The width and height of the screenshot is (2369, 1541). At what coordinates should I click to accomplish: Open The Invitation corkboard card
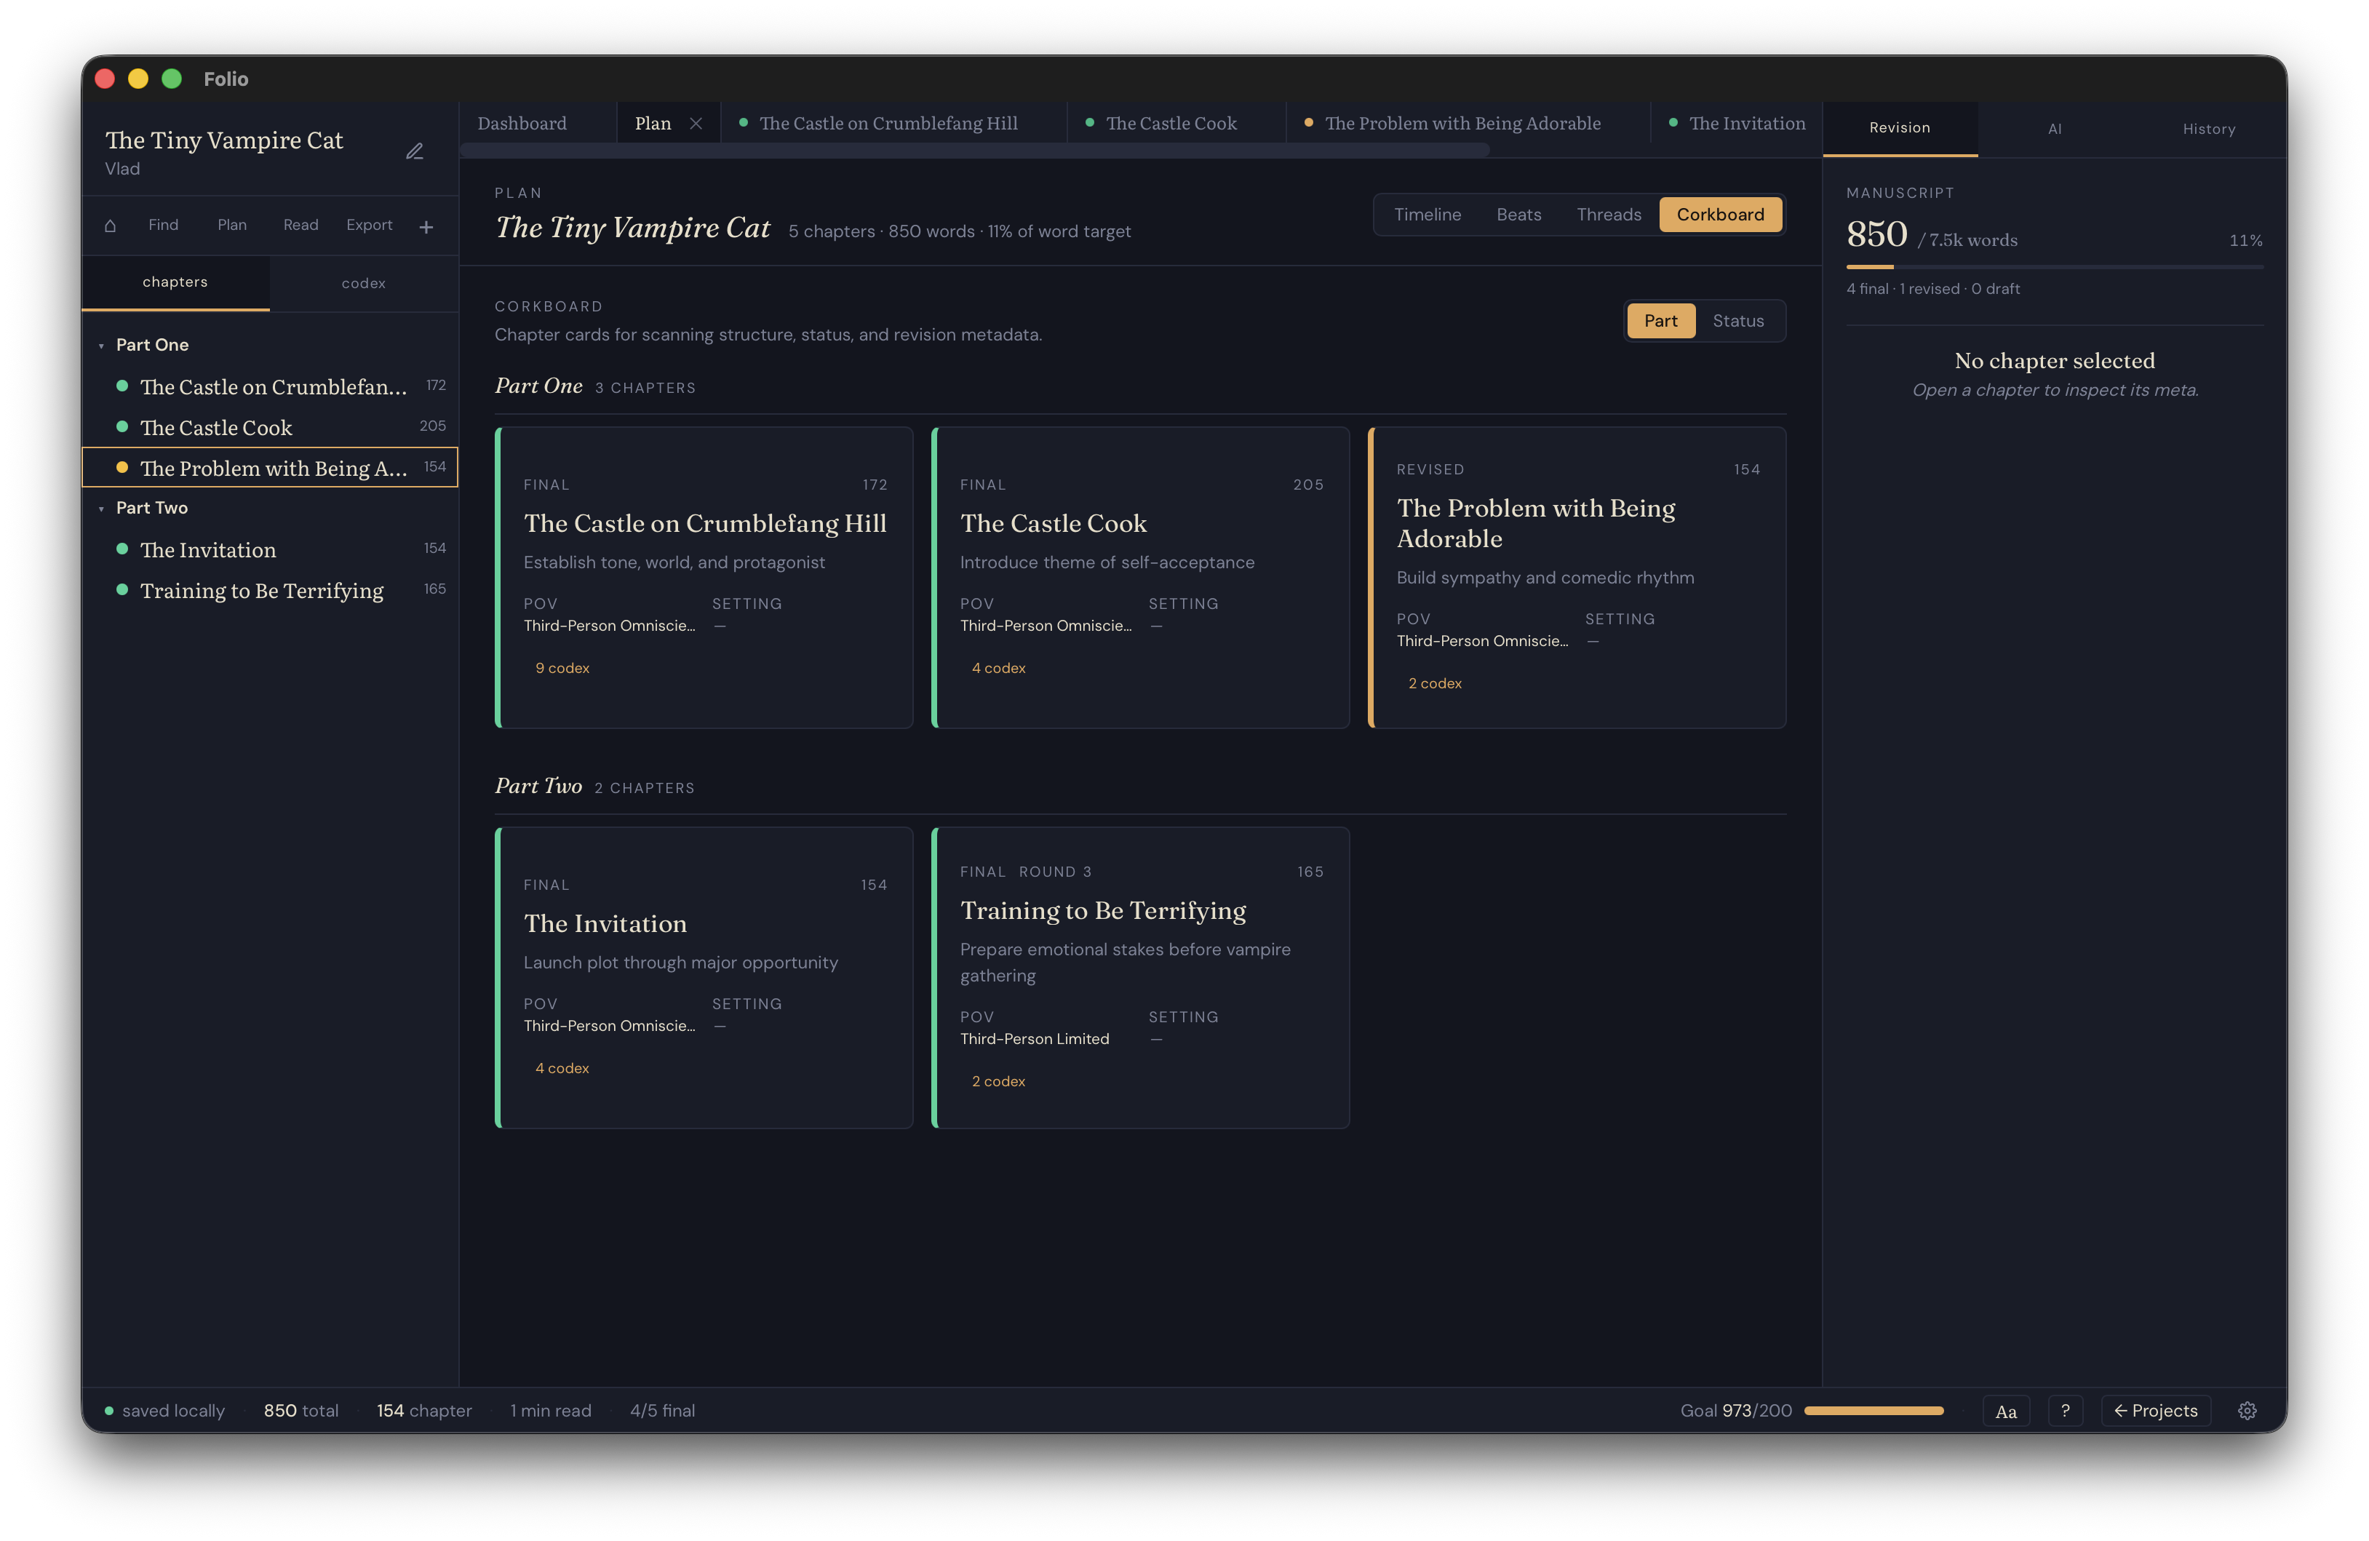[704, 978]
